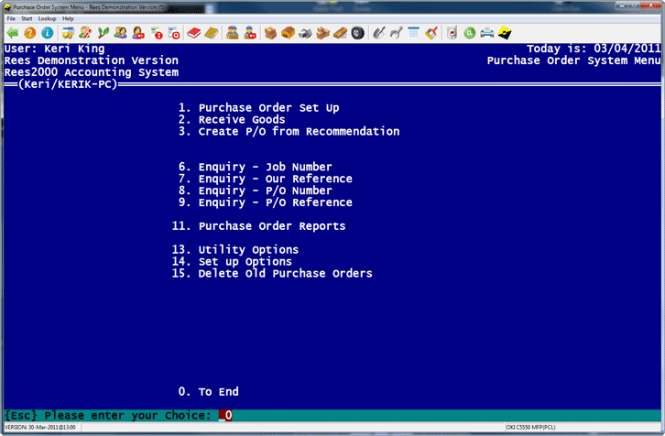Click the green circle 'a' toolbar icon
665x436 pixels.
point(468,33)
